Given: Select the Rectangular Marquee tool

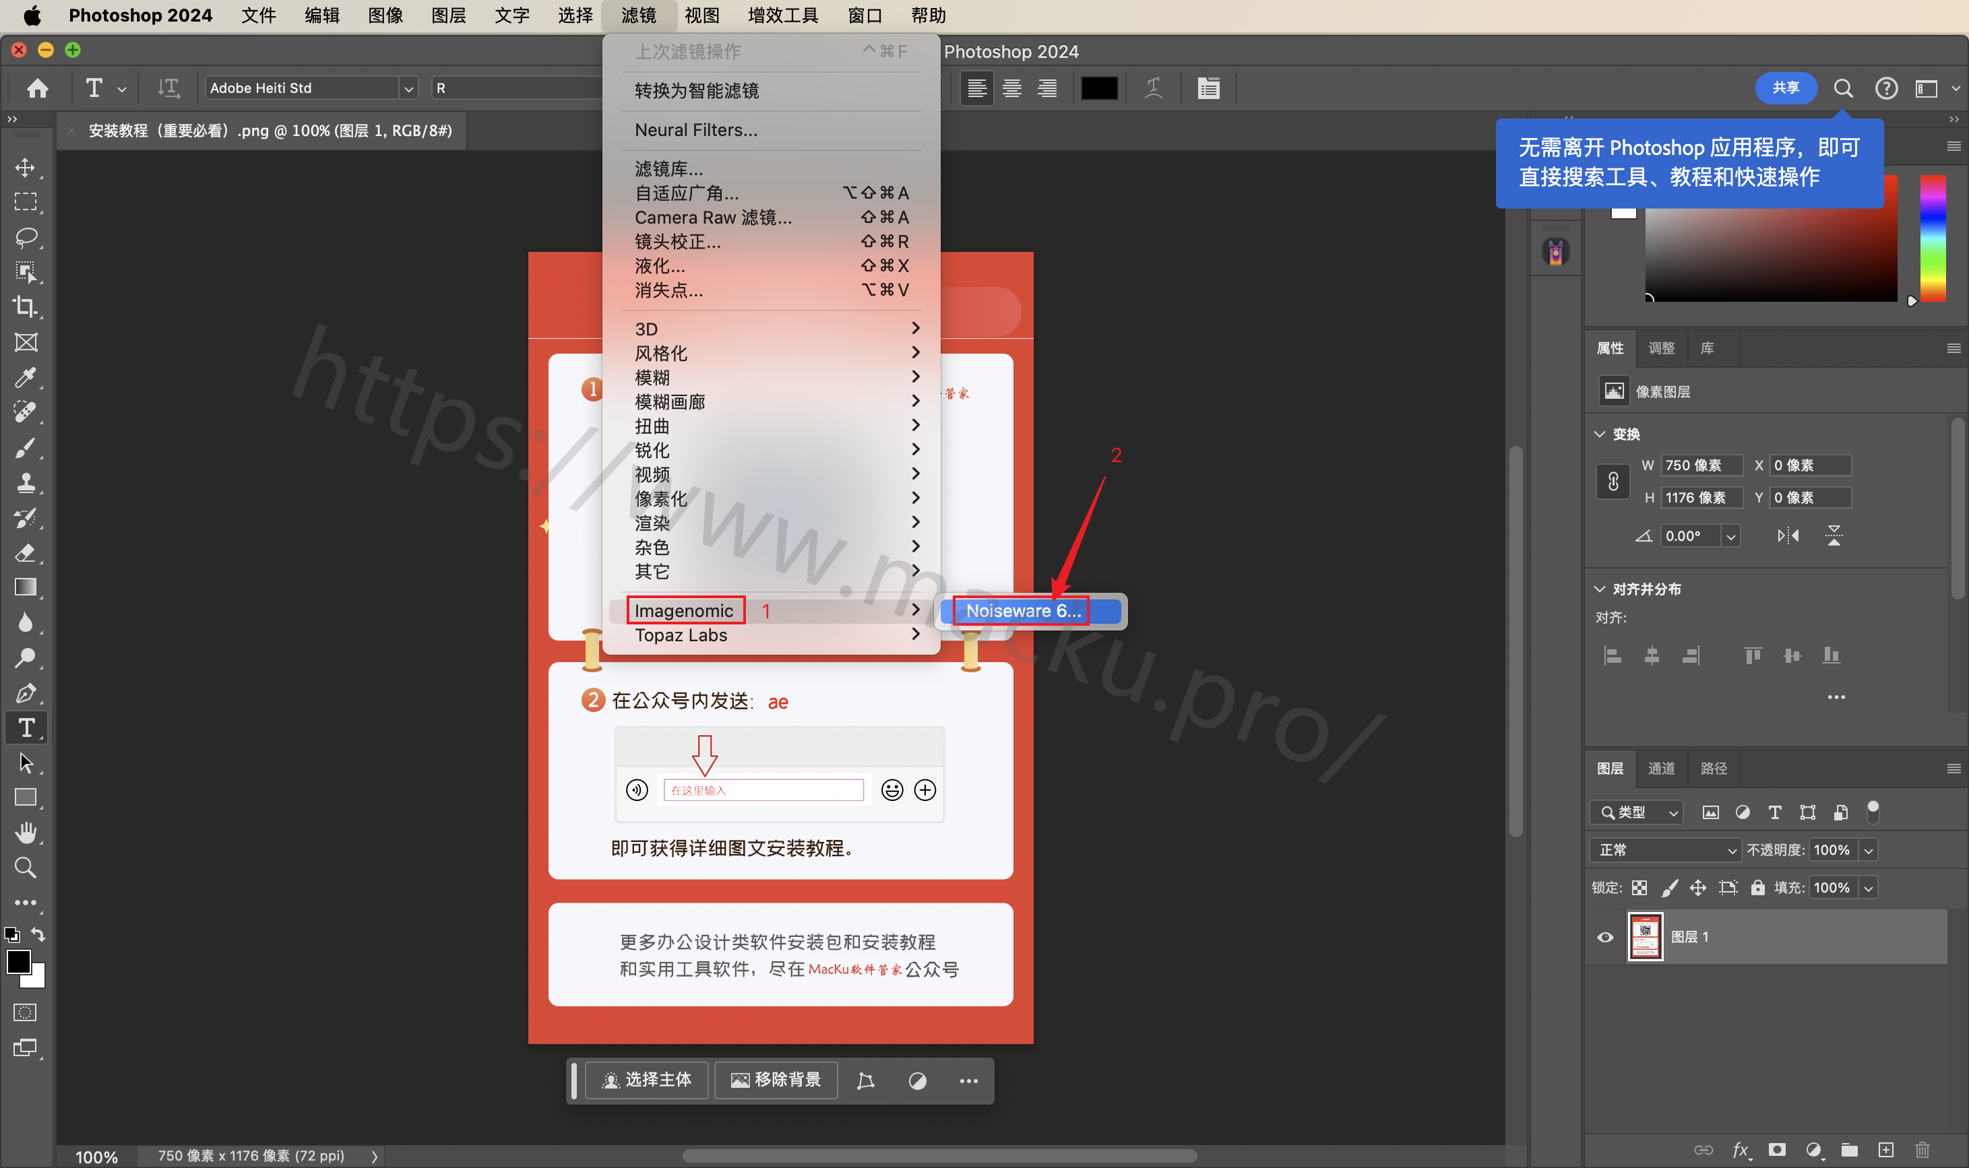Looking at the screenshot, I should coord(25,202).
